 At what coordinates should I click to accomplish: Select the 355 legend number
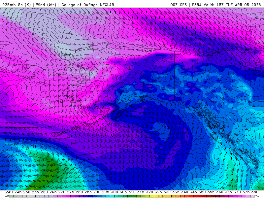(211, 192)
